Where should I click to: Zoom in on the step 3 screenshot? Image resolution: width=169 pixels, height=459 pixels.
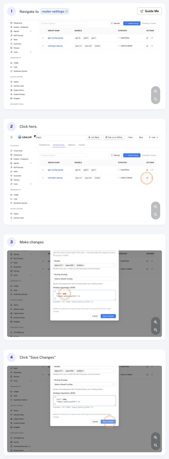coord(155,322)
